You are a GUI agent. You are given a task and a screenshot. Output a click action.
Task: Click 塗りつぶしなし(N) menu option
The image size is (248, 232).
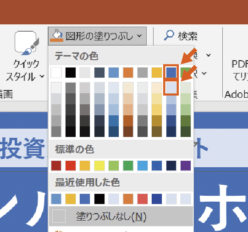click(x=121, y=216)
